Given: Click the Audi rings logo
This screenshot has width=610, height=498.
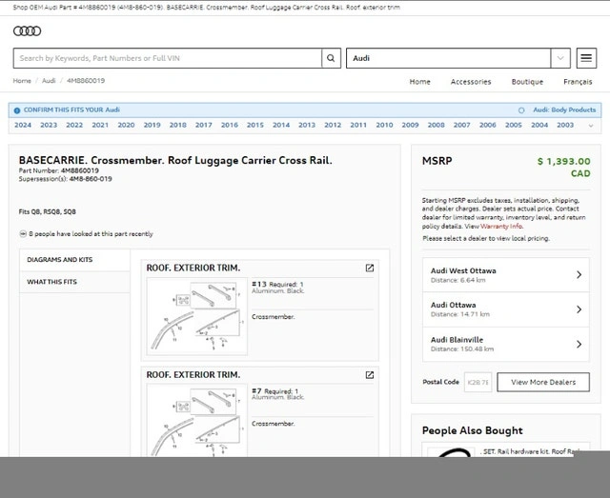Looking at the screenshot, I should [x=28, y=30].
